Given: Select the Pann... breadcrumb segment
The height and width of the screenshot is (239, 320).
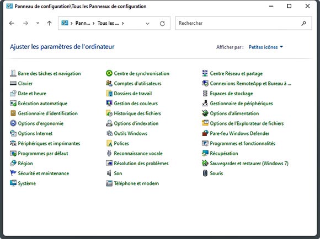Looking at the screenshot, I should (x=82, y=23).
